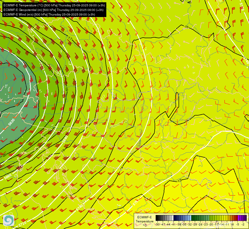The height and width of the screenshot is (229, 249).
Task: Click the -15 isotherm contour label on map
Action: pos(187,27)
